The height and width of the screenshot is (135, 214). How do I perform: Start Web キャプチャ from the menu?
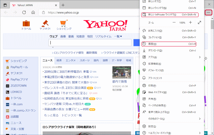(x=172, y=92)
